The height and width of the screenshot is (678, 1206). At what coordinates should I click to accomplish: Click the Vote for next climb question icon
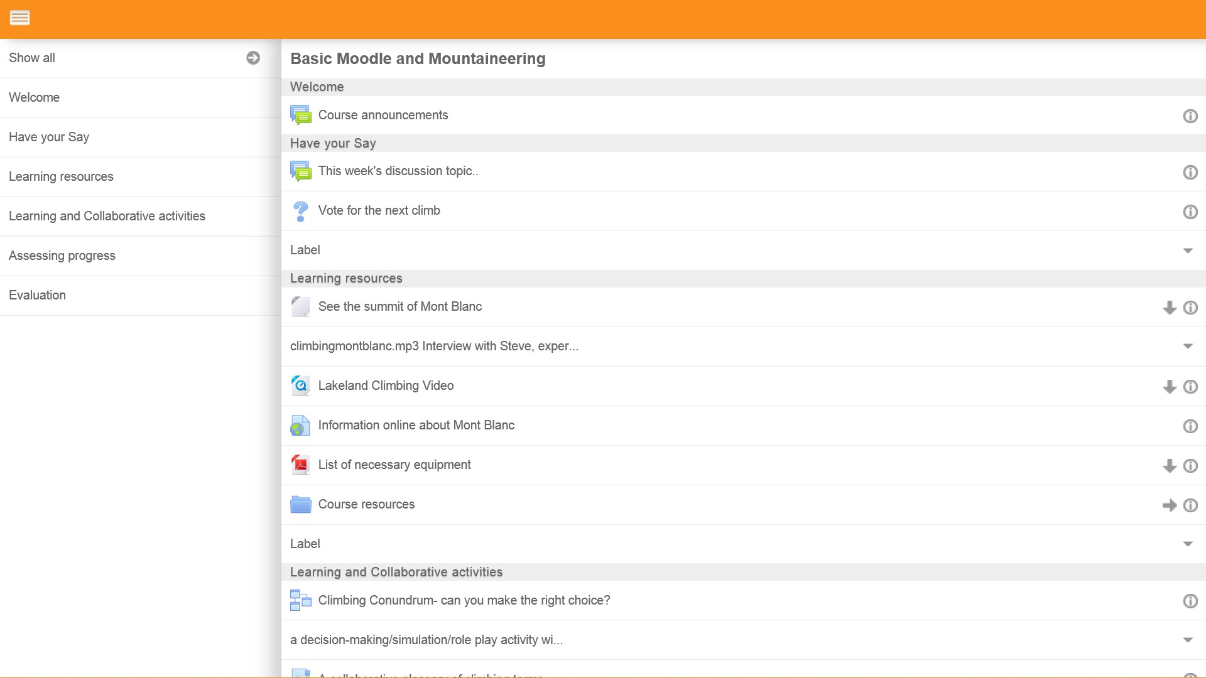coord(301,211)
